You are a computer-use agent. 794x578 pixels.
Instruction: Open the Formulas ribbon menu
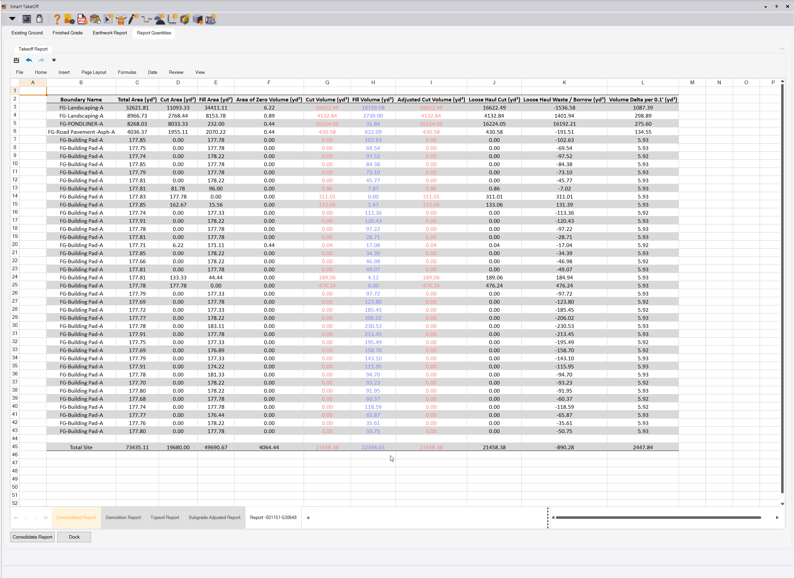pyautogui.click(x=127, y=72)
